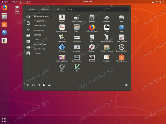Screen dimensions: 166x124
Task: Open the Settings app icon in the grid
Action: [92, 48]
